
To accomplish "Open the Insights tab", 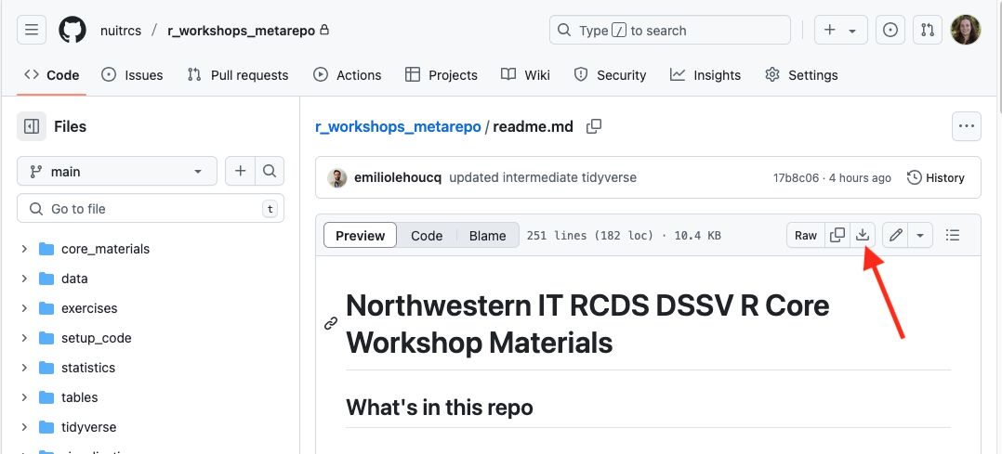I will [705, 75].
